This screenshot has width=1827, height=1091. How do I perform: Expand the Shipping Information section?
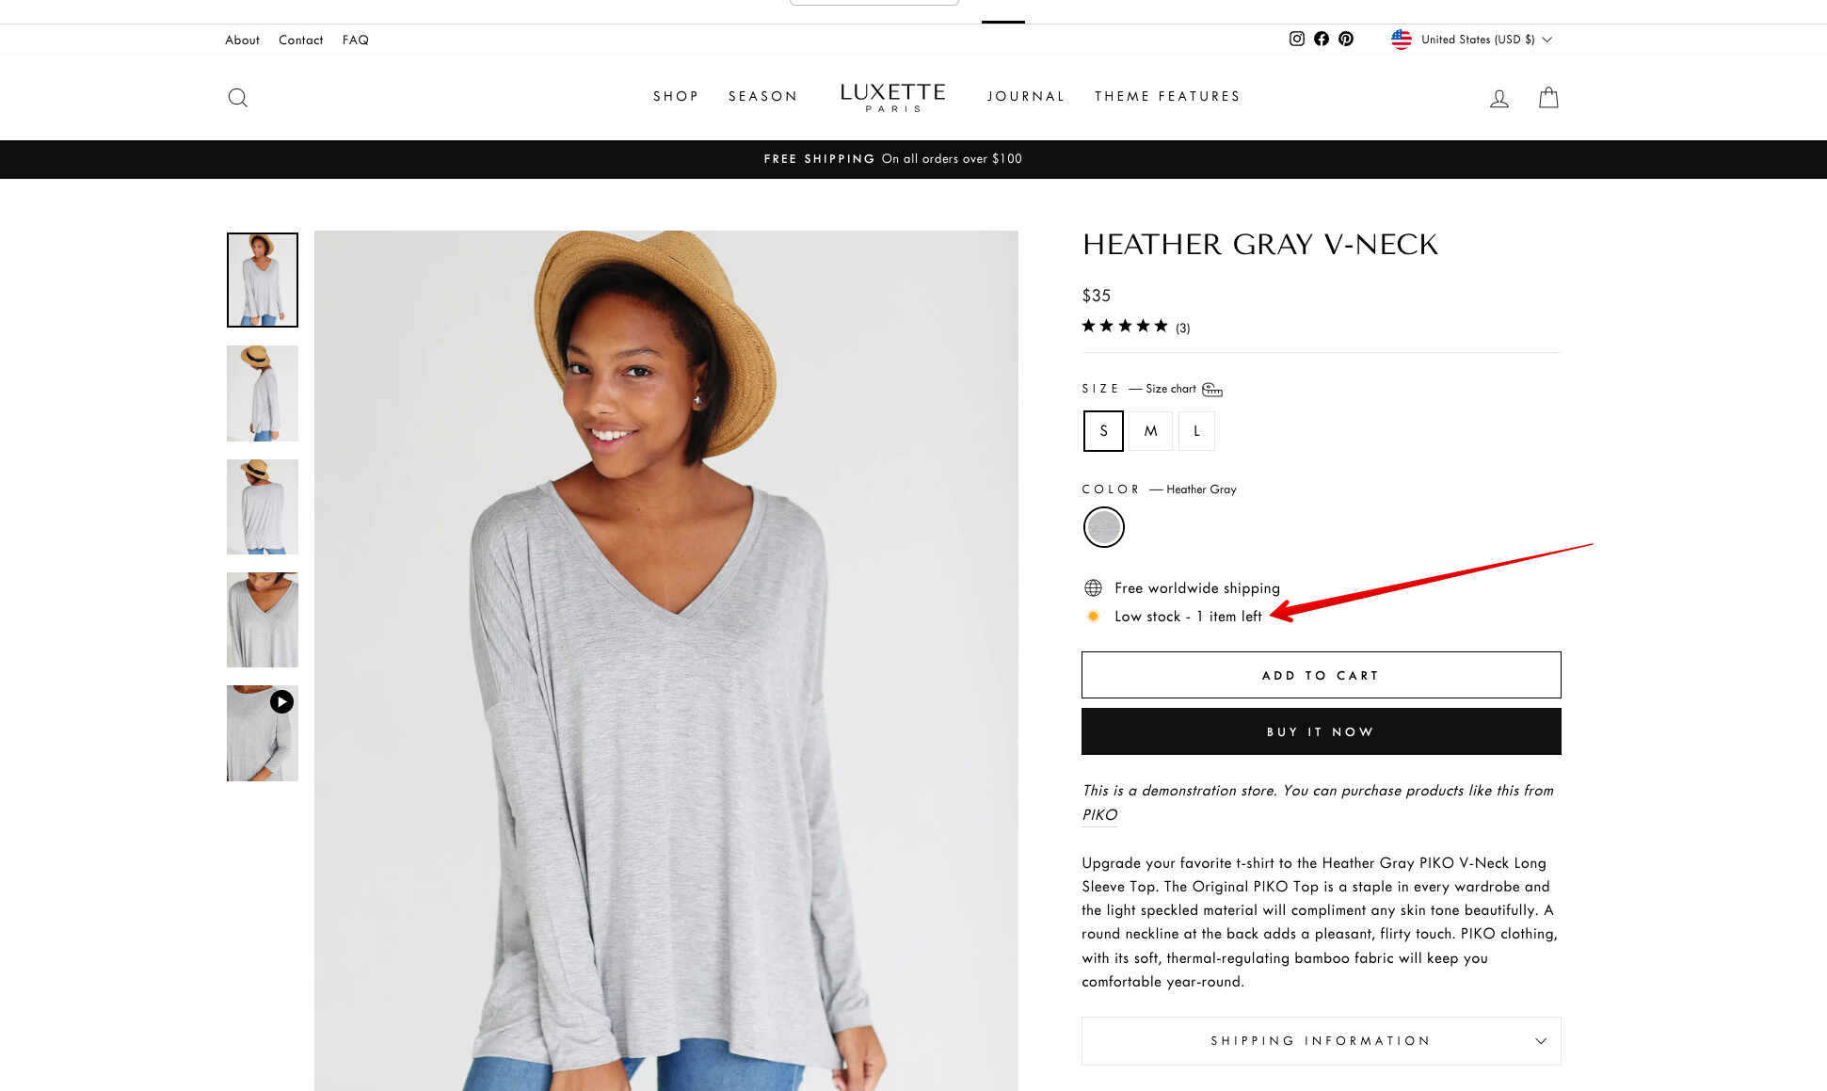[1321, 1040]
